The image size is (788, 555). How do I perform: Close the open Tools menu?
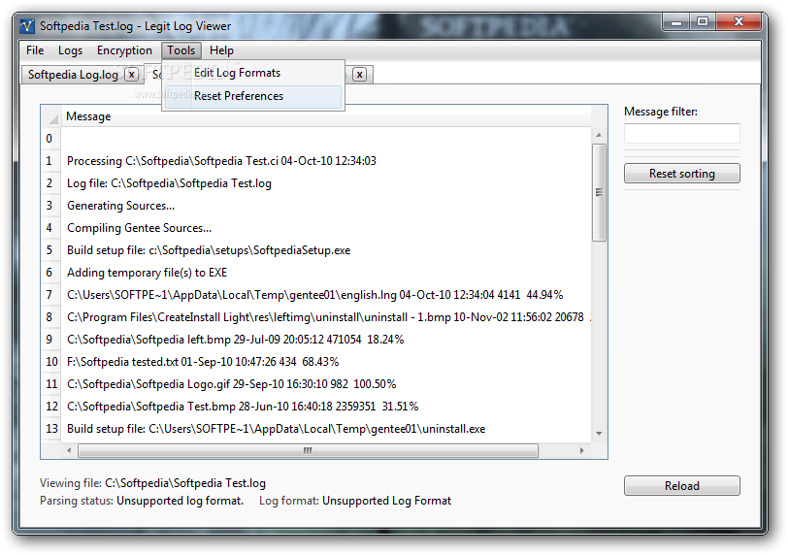[181, 50]
